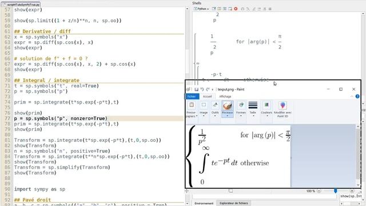
Task: Click the second icon after the Python dropdown
Action: [219, 9]
